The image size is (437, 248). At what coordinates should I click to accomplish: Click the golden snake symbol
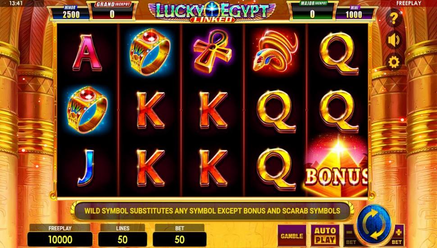pyautogui.click(x=275, y=51)
